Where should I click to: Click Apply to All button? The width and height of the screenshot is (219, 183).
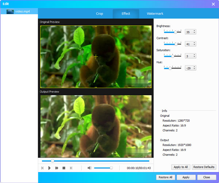click(x=181, y=167)
